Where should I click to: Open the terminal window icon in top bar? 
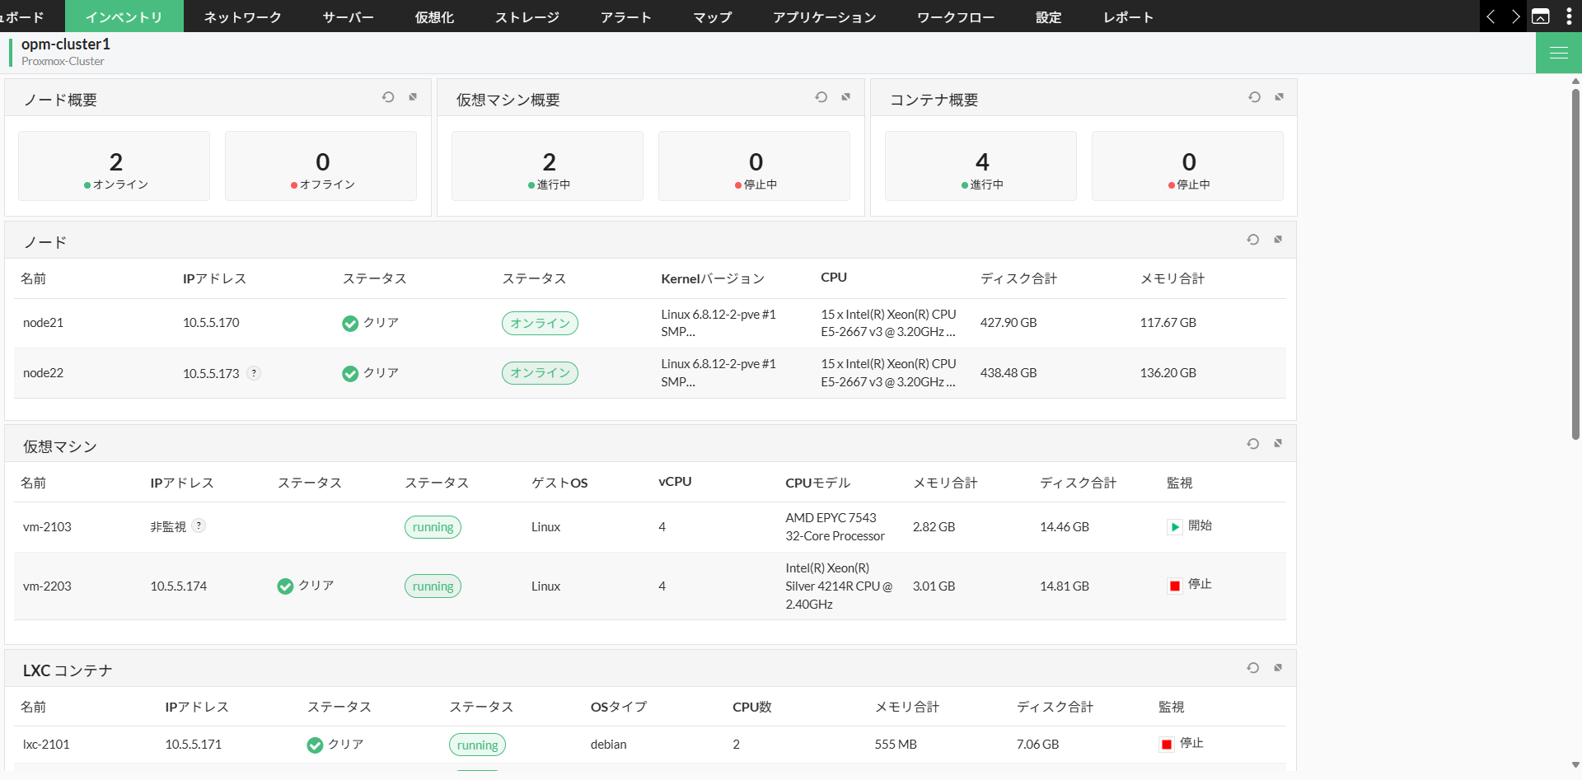pyautogui.click(x=1541, y=16)
